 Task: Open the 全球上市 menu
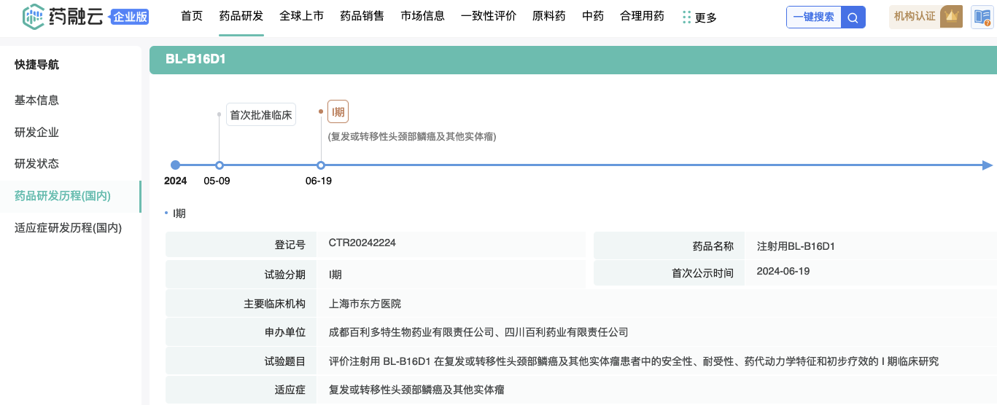pyautogui.click(x=301, y=16)
